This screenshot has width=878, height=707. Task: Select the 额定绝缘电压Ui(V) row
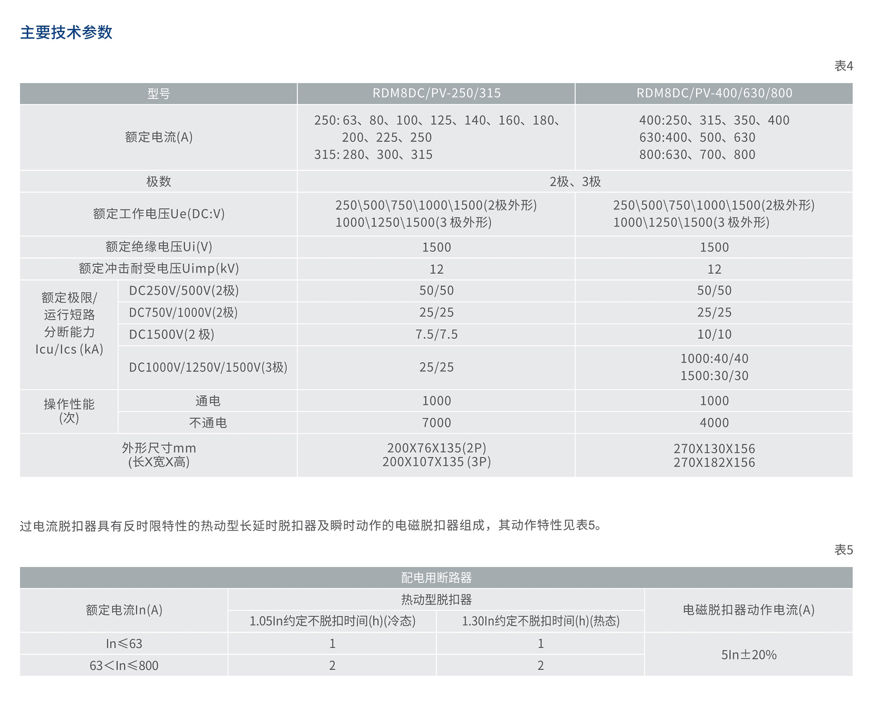point(158,247)
